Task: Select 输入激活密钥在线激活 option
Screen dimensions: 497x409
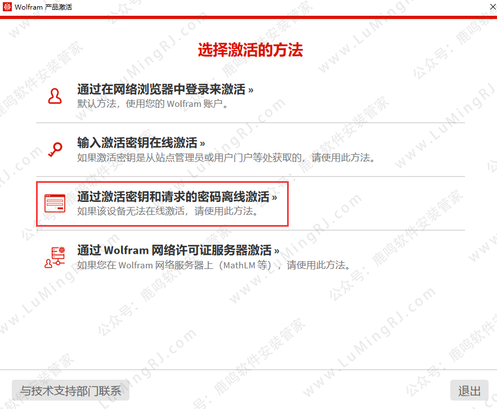Action: tap(137, 143)
